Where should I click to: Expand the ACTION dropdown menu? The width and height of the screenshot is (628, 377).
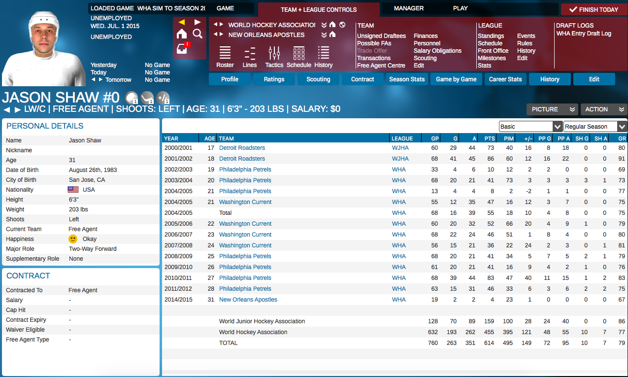603,109
